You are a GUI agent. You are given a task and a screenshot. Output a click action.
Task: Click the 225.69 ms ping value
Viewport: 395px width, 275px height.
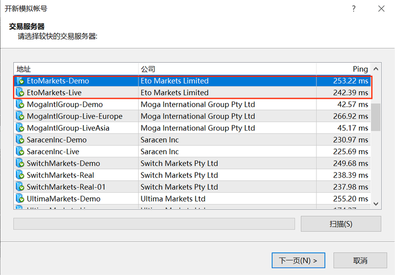click(351, 152)
